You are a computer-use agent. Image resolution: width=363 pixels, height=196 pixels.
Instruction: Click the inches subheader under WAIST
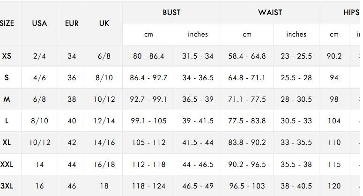(296, 34)
